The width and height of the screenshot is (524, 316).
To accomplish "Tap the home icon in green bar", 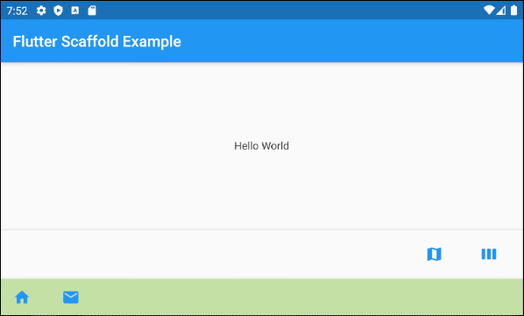I will point(22,297).
